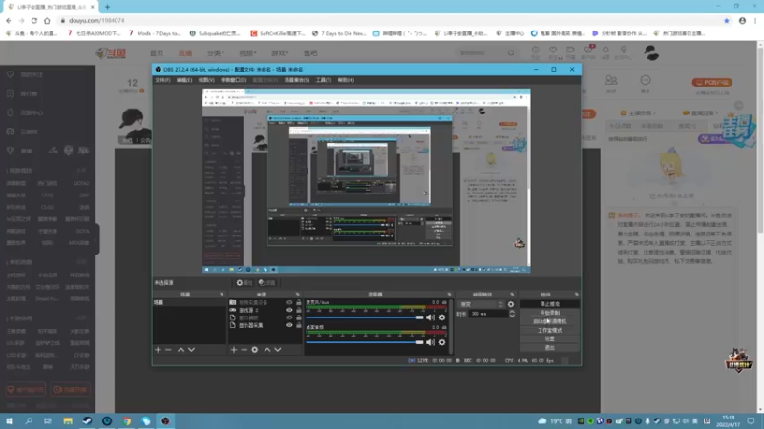The image size is (764, 429).
Task: Click the 开始录制 start recording button
Action: [550, 313]
